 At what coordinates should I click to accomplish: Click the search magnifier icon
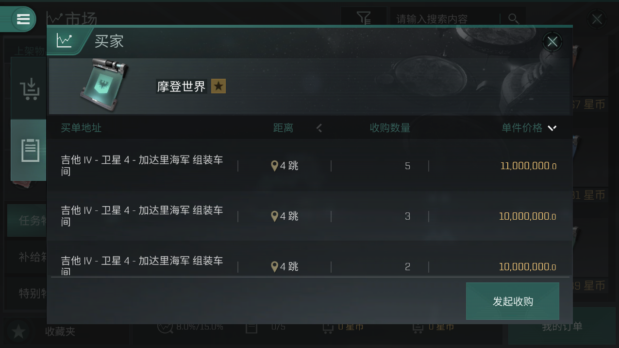[x=513, y=19]
